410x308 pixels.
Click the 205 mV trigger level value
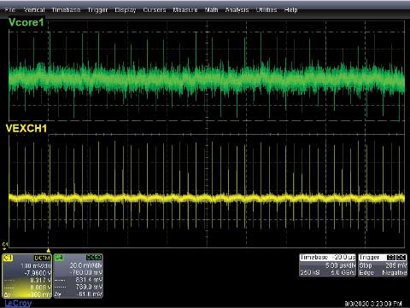tap(396, 265)
